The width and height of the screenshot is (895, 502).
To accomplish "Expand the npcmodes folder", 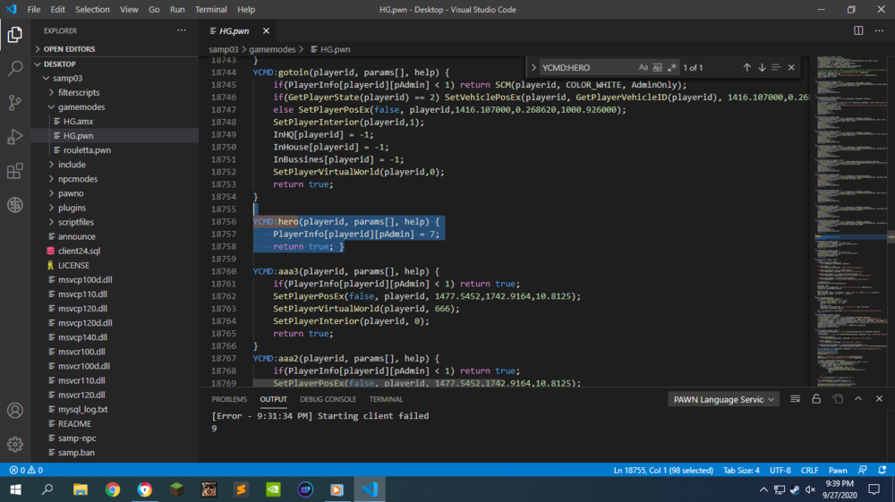I will click(x=115, y=179).
